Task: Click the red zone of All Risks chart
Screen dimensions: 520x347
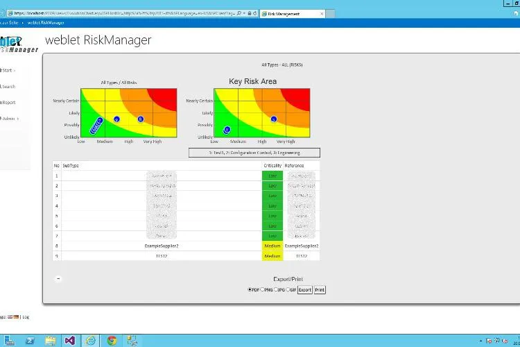Action: click(166, 97)
